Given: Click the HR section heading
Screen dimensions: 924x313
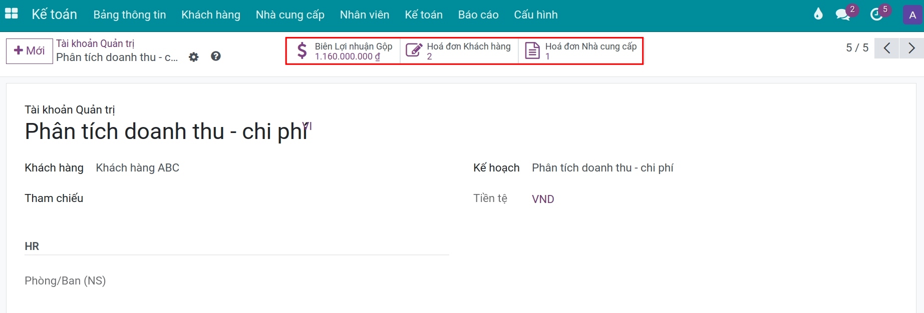Looking at the screenshot, I should tap(32, 246).
